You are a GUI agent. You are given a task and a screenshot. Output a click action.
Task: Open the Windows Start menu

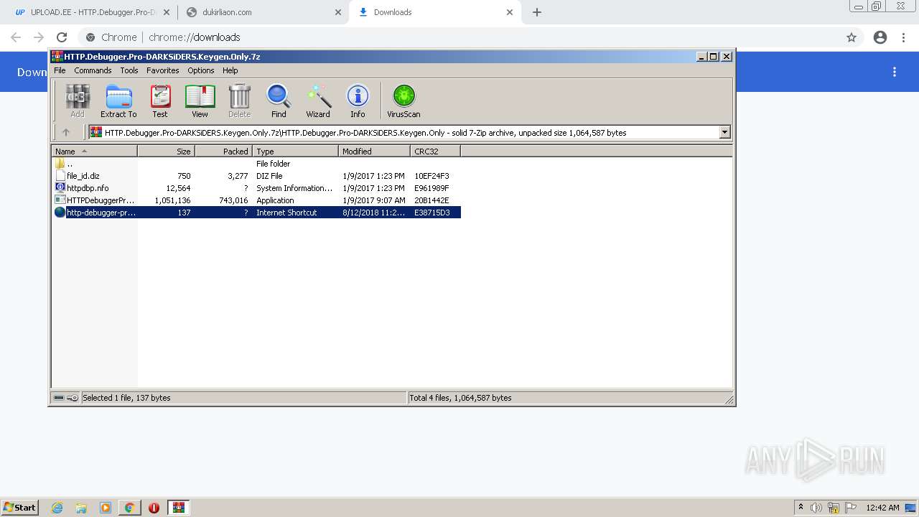pos(20,507)
